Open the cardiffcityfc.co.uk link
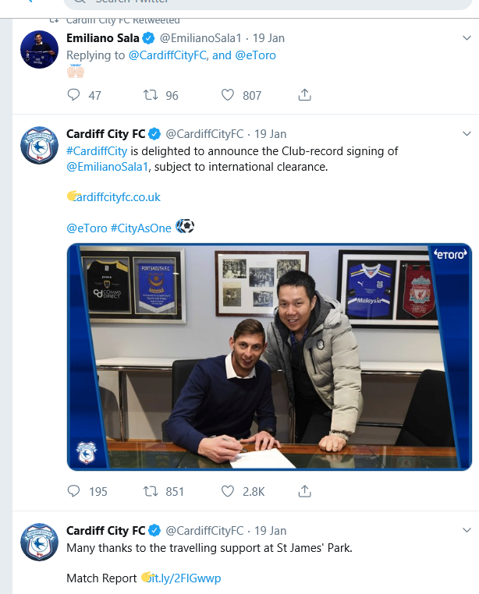 (117, 197)
